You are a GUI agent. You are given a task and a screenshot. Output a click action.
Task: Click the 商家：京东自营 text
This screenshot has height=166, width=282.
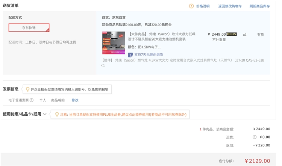pos(114,17)
